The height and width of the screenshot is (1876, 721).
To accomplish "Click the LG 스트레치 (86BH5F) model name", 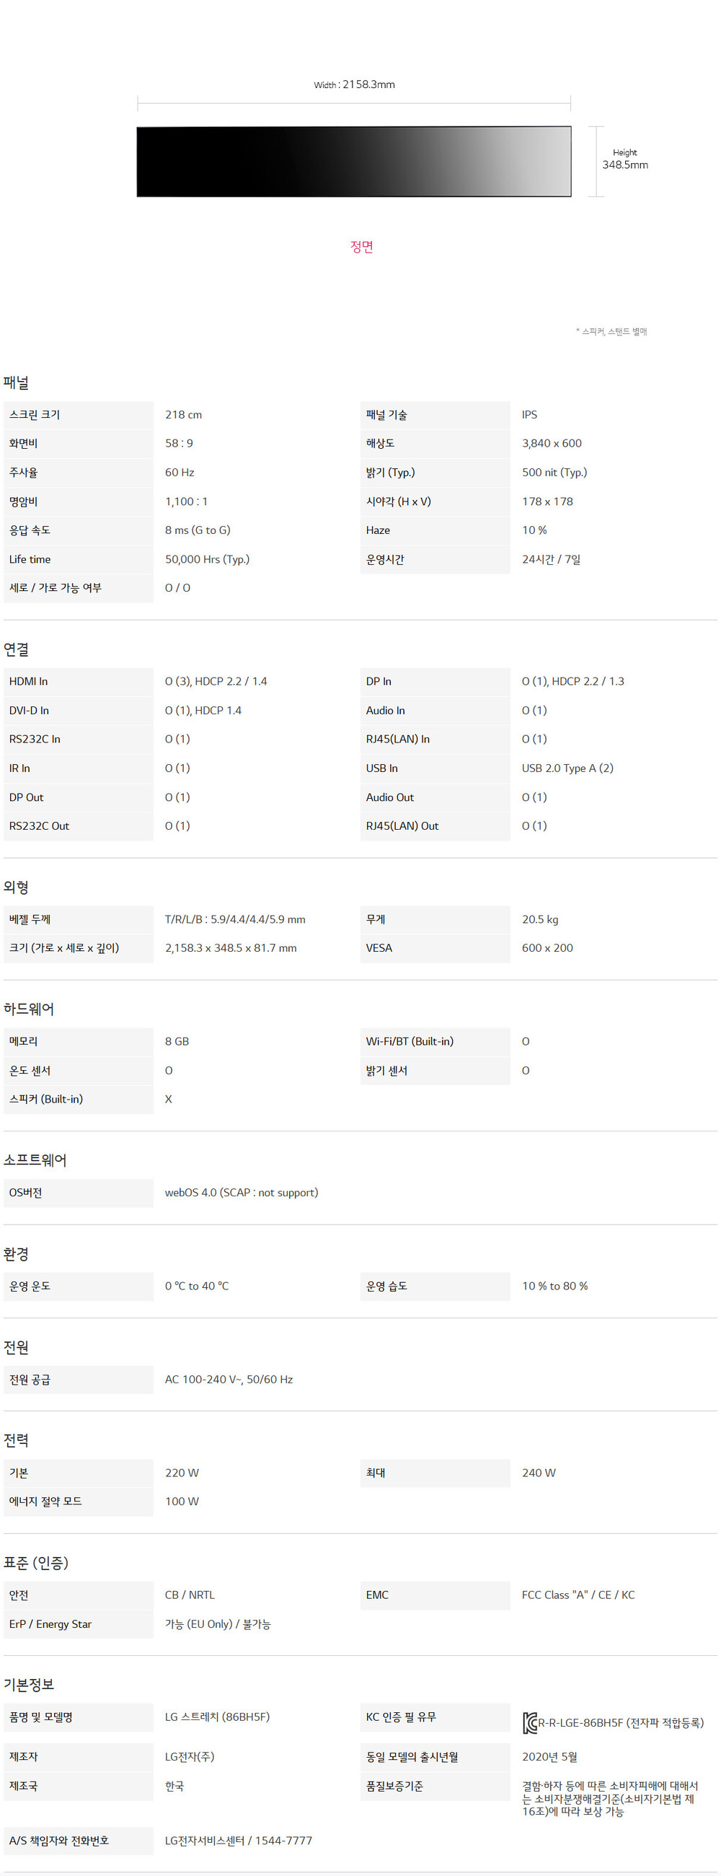I will point(217,1717).
